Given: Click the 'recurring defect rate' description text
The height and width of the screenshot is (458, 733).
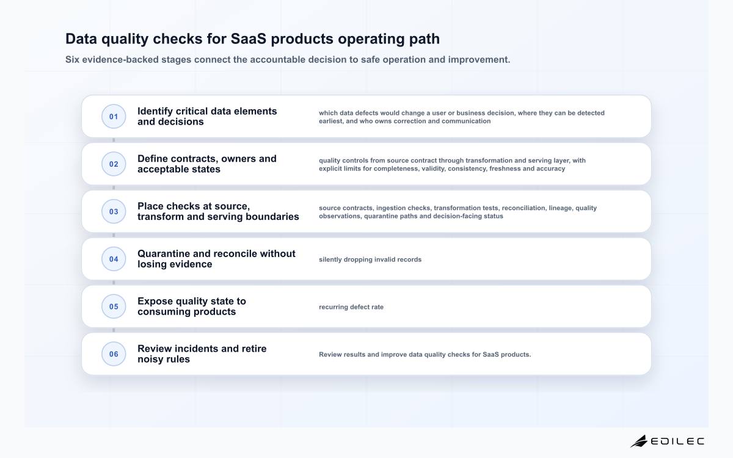Looking at the screenshot, I should pyautogui.click(x=351, y=307).
